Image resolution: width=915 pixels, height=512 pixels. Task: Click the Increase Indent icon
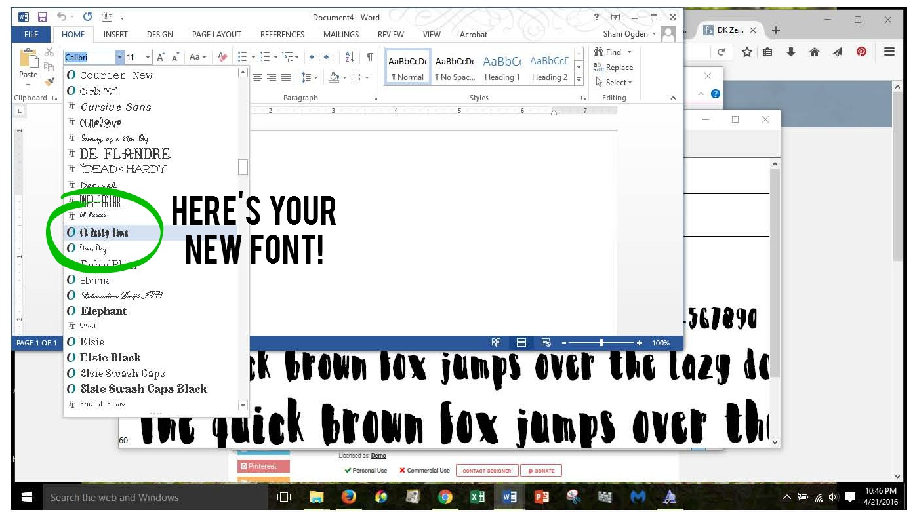point(329,58)
